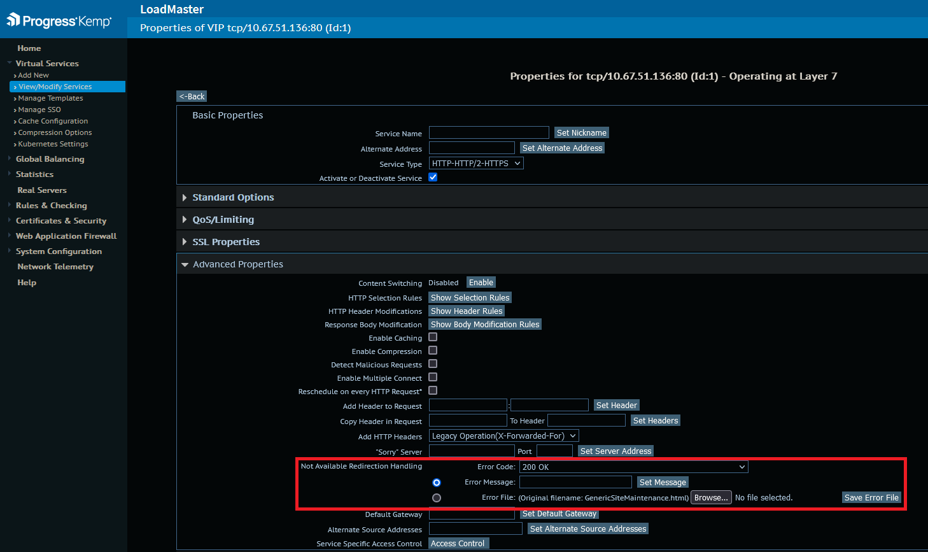Click Set Alternate Address button

pyautogui.click(x=563, y=148)
